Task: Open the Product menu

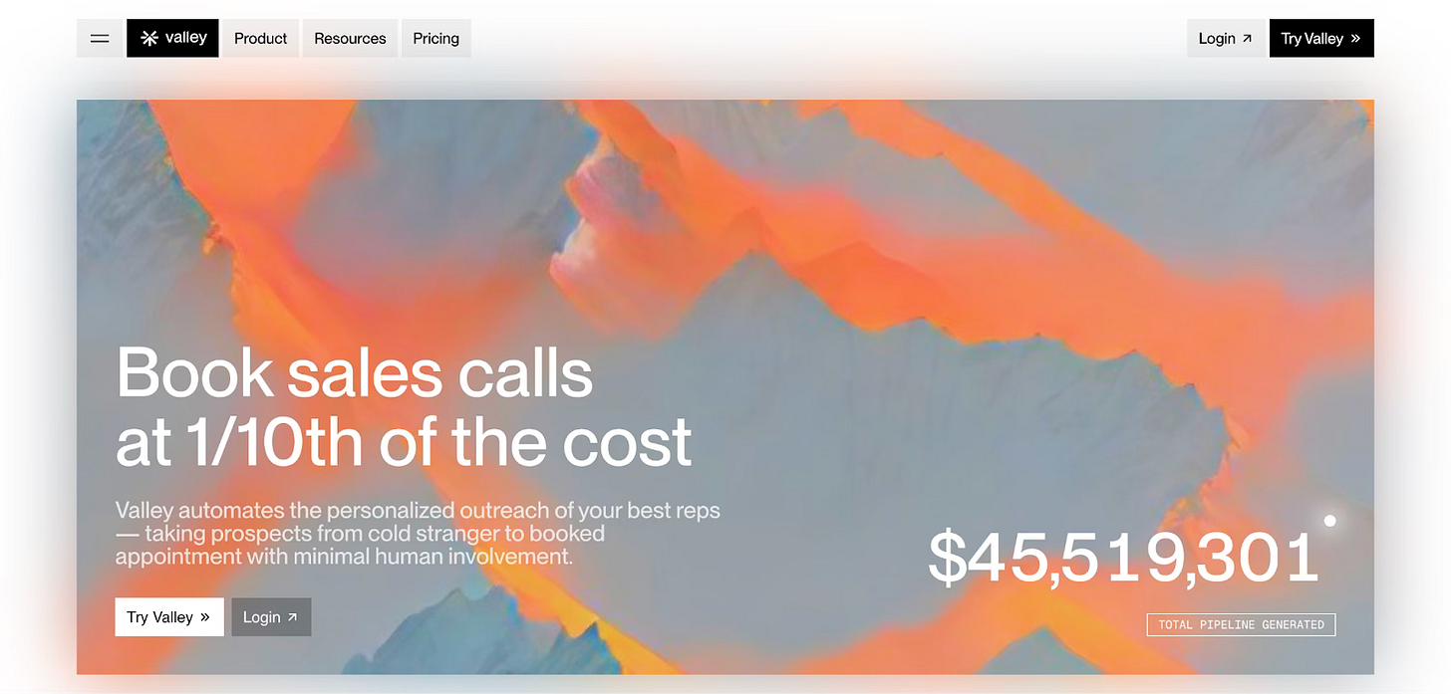Action: (x=260, y=38)
